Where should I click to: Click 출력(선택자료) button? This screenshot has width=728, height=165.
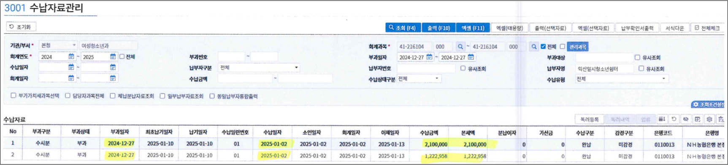click(x=550, y=28)
